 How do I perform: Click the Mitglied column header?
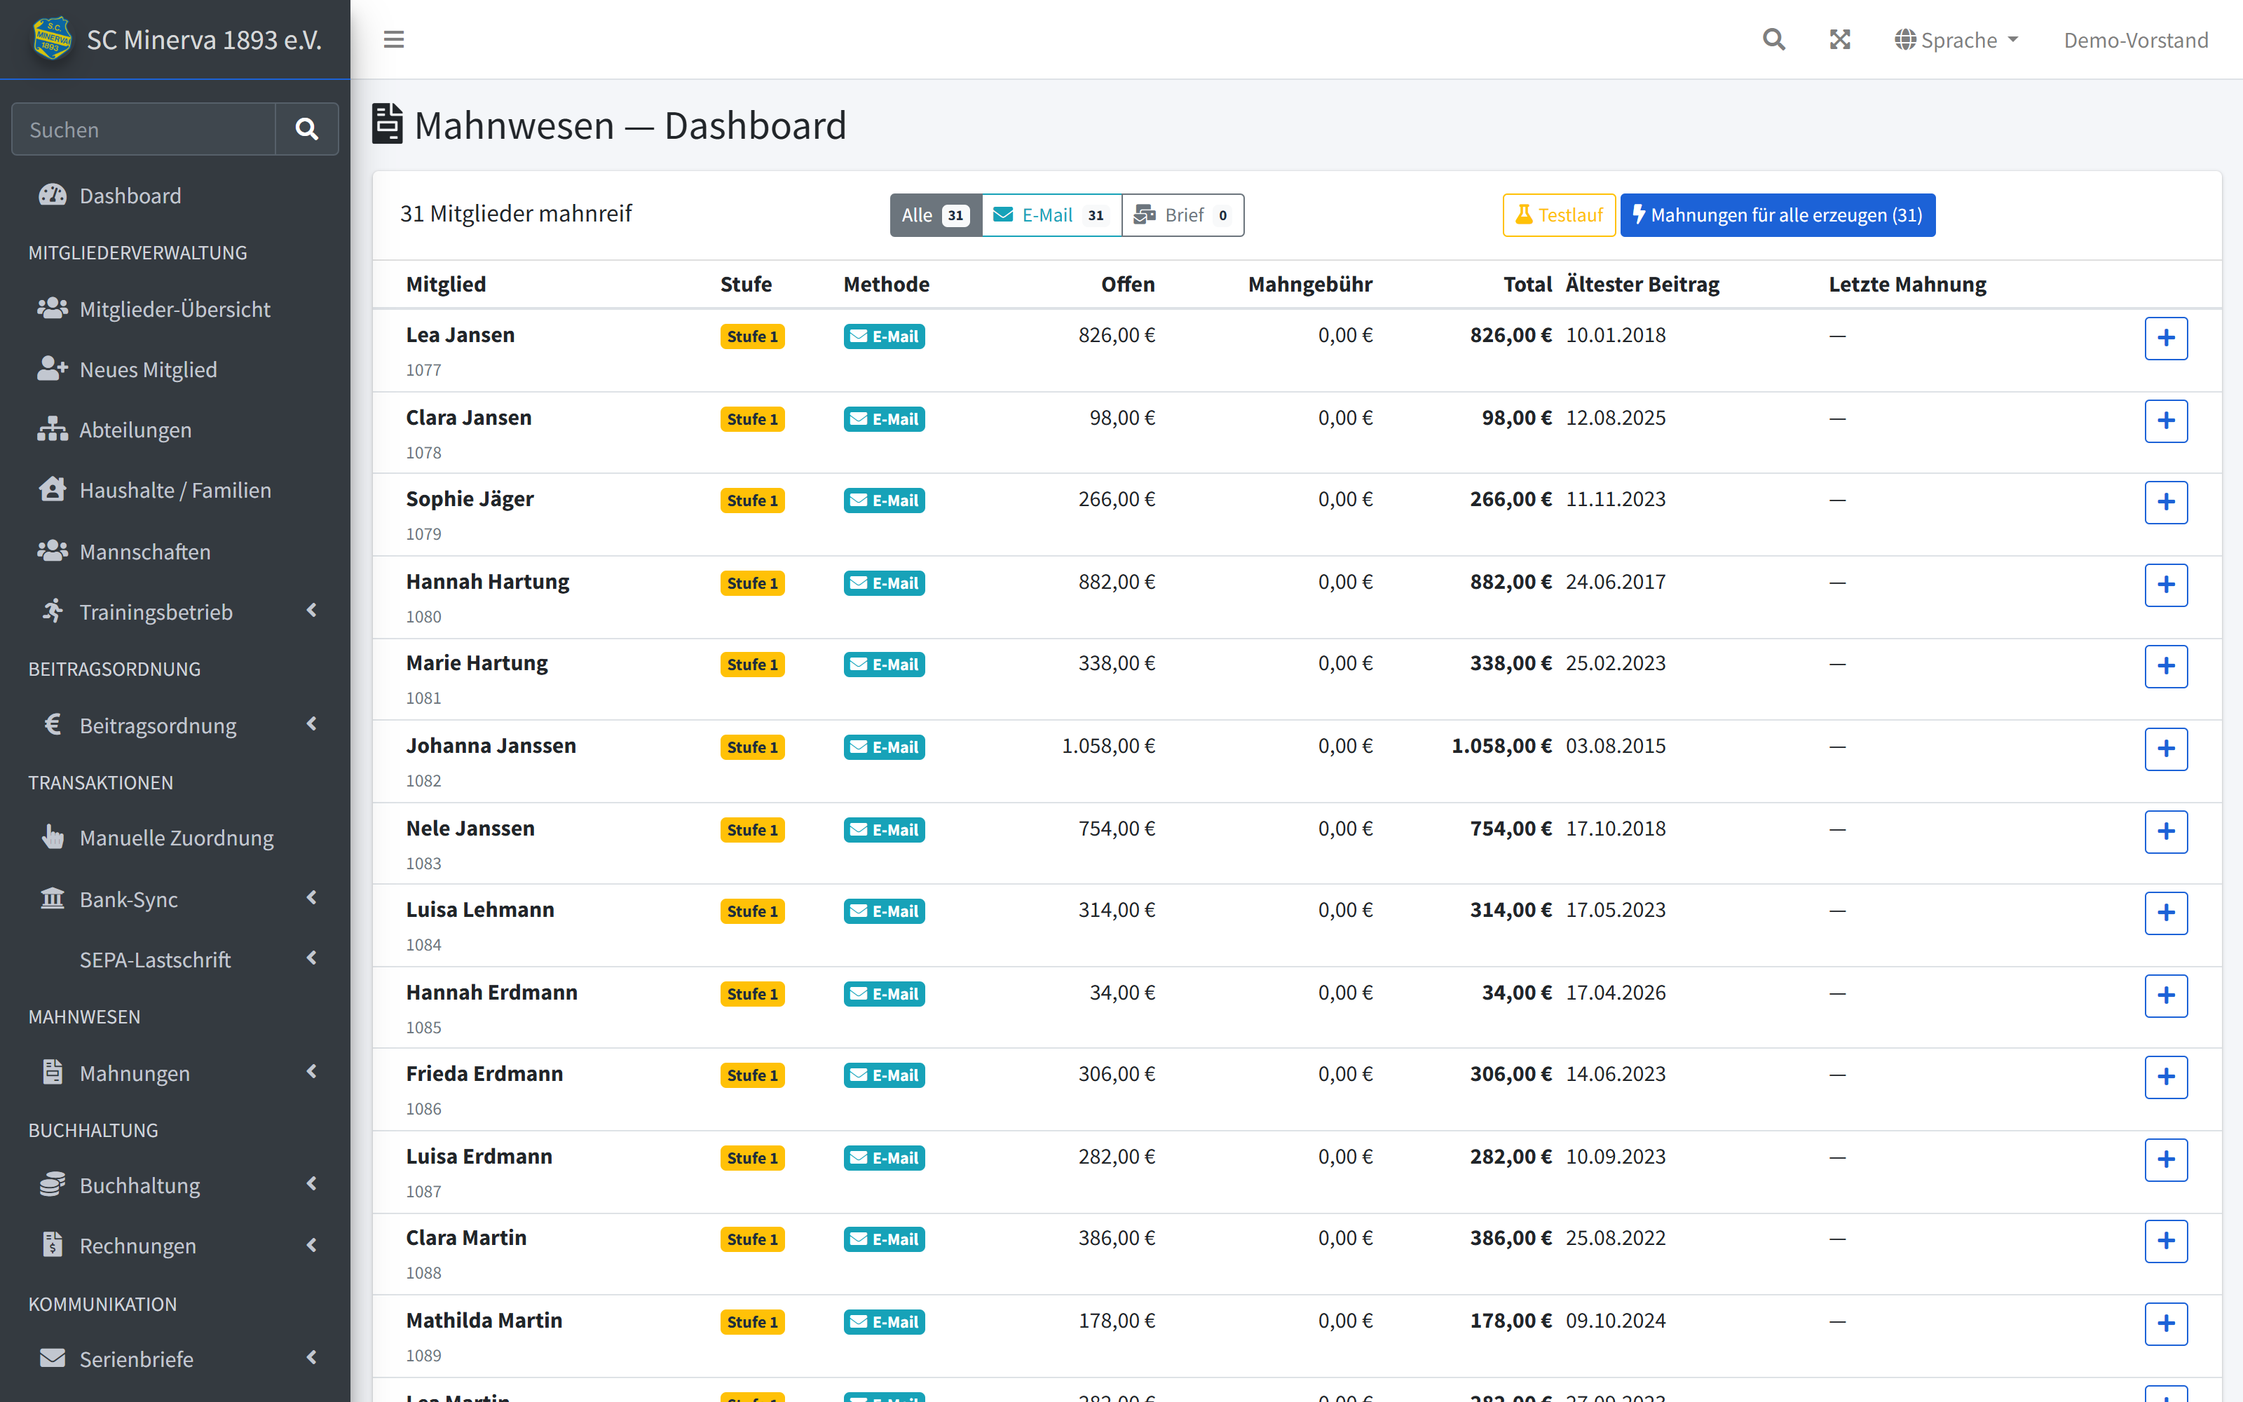[446, 284]
